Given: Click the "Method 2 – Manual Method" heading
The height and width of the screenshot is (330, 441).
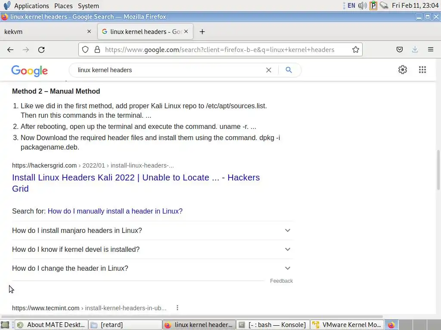Looking at the screenshot, I should tap(56, 91).
